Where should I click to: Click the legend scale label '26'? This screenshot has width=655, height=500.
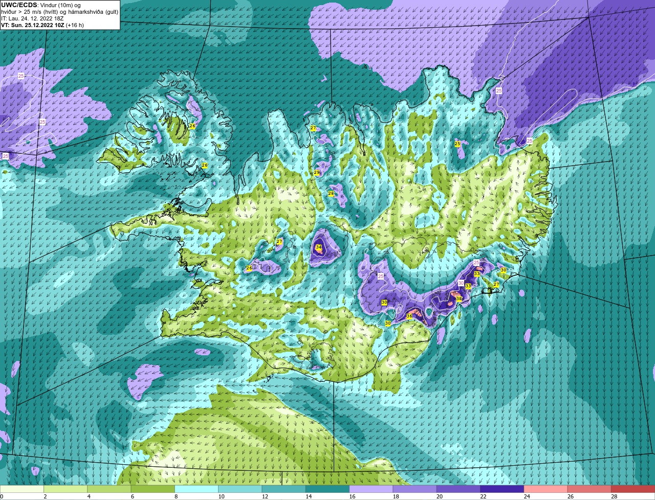[x=570, y=496]
